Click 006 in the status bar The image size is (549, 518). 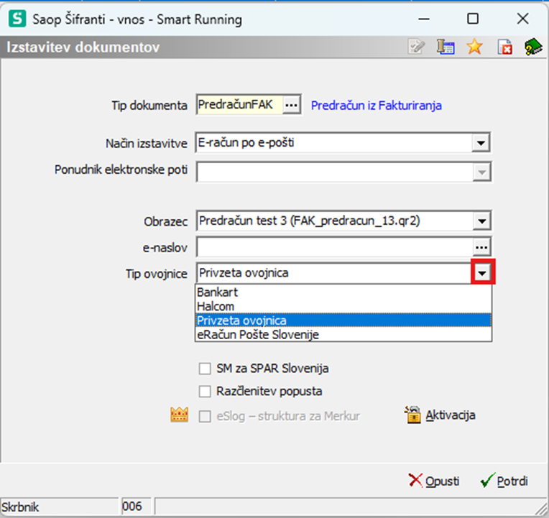point(132,506)
